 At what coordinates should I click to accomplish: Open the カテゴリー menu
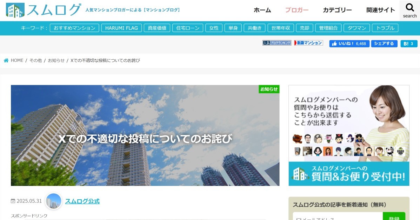pyautogui.click(x=337, y=10)
